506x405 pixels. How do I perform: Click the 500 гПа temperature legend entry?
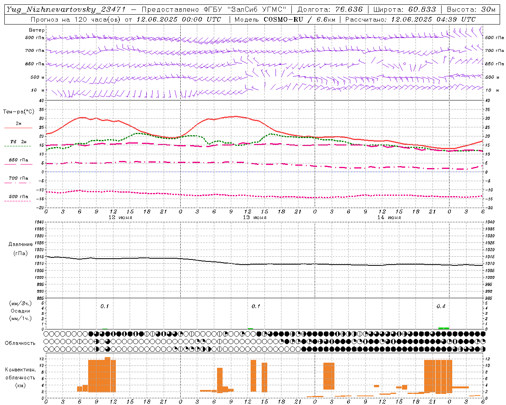click(19, 196)
